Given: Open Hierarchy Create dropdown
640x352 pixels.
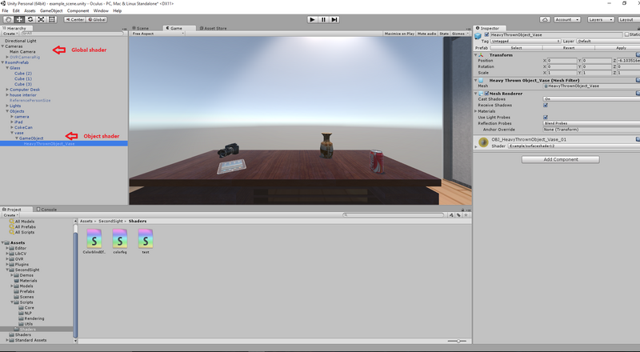Looking at the screenshot, I should coord(10,34).
